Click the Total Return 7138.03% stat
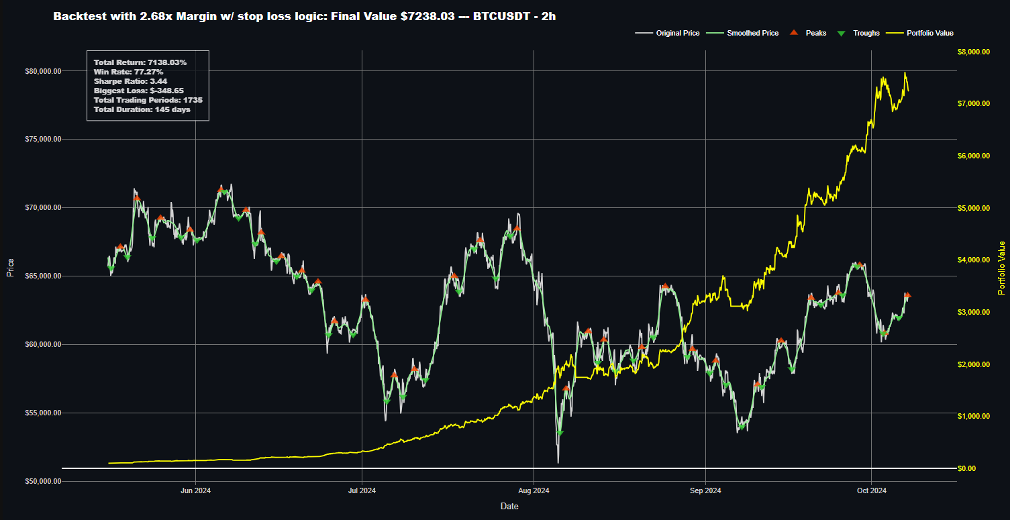Screen dimensions: 1010x520 click(140, 62)
